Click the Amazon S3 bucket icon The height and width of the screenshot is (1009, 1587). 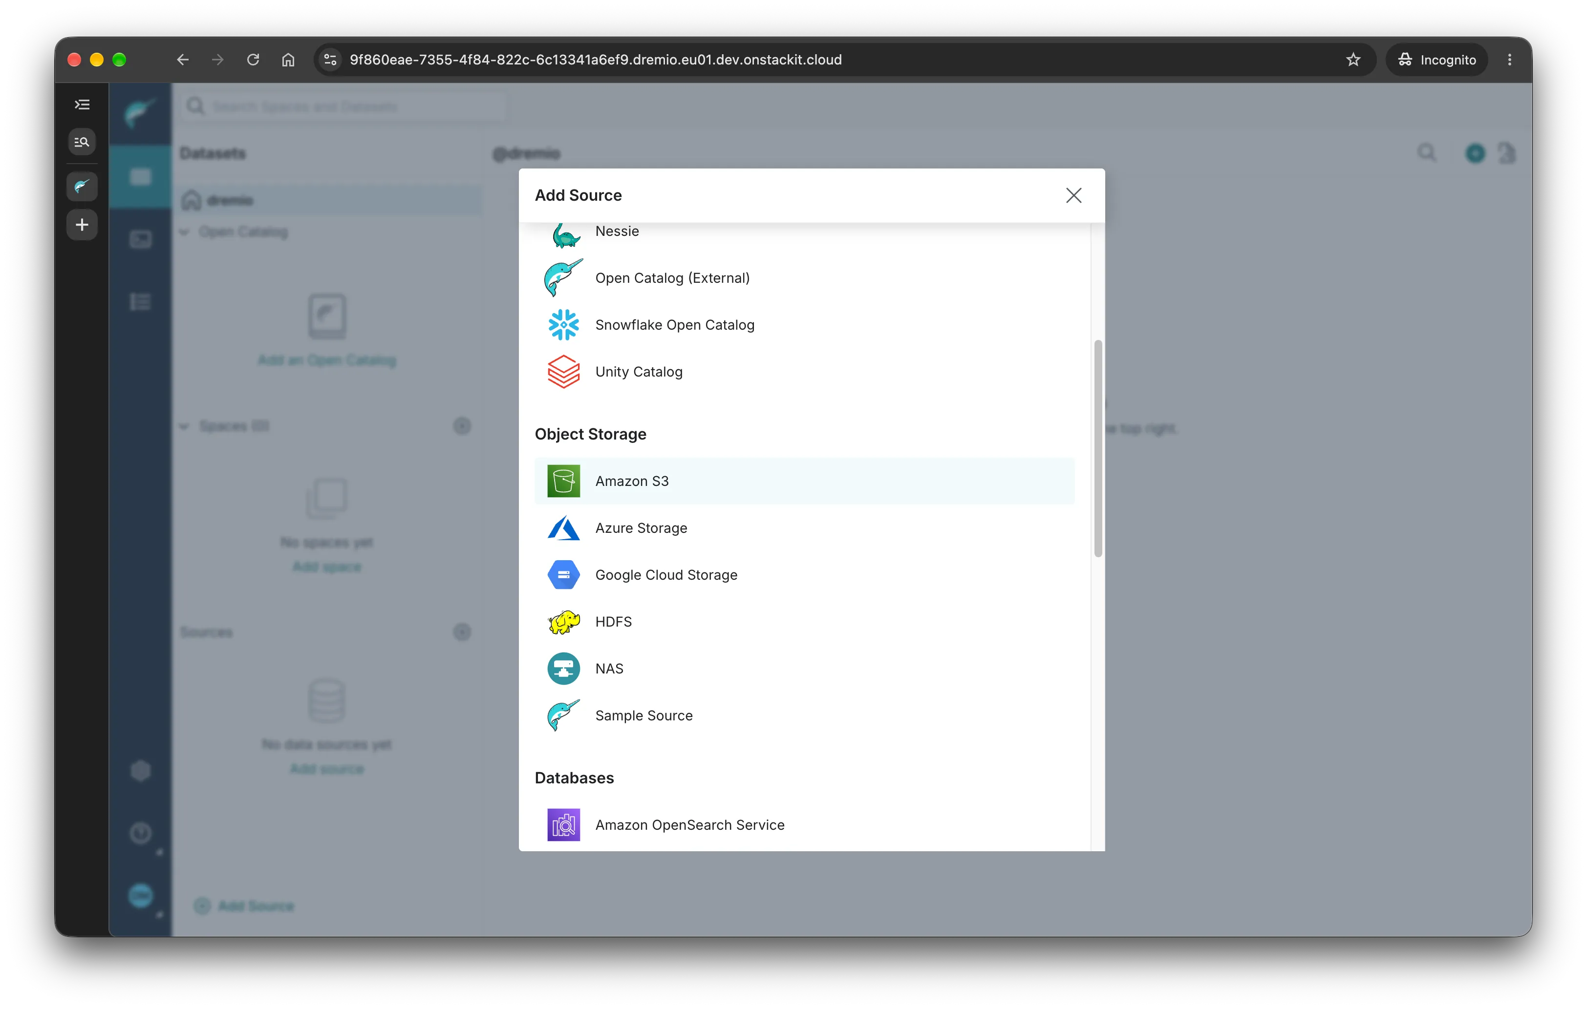point(563,481)
